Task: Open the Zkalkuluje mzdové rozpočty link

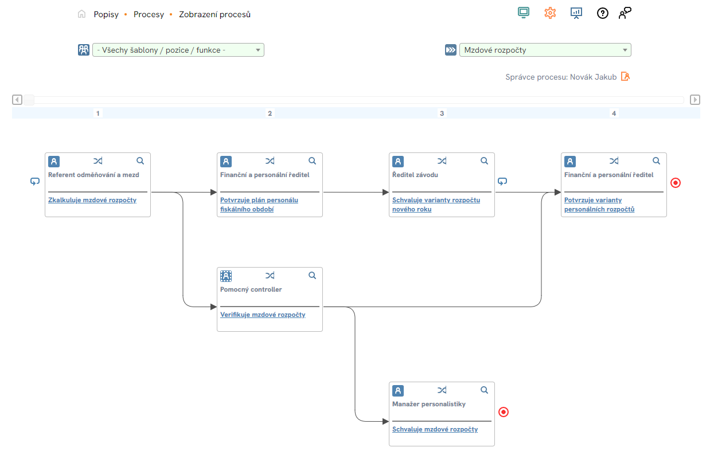Action: pos(92,200)
